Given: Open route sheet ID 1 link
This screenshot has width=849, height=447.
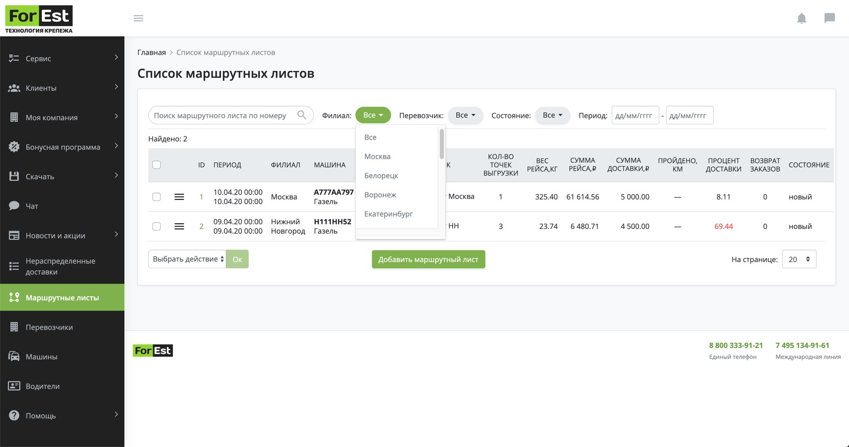Looking at the screenshot, I should (x=202, y=197).
